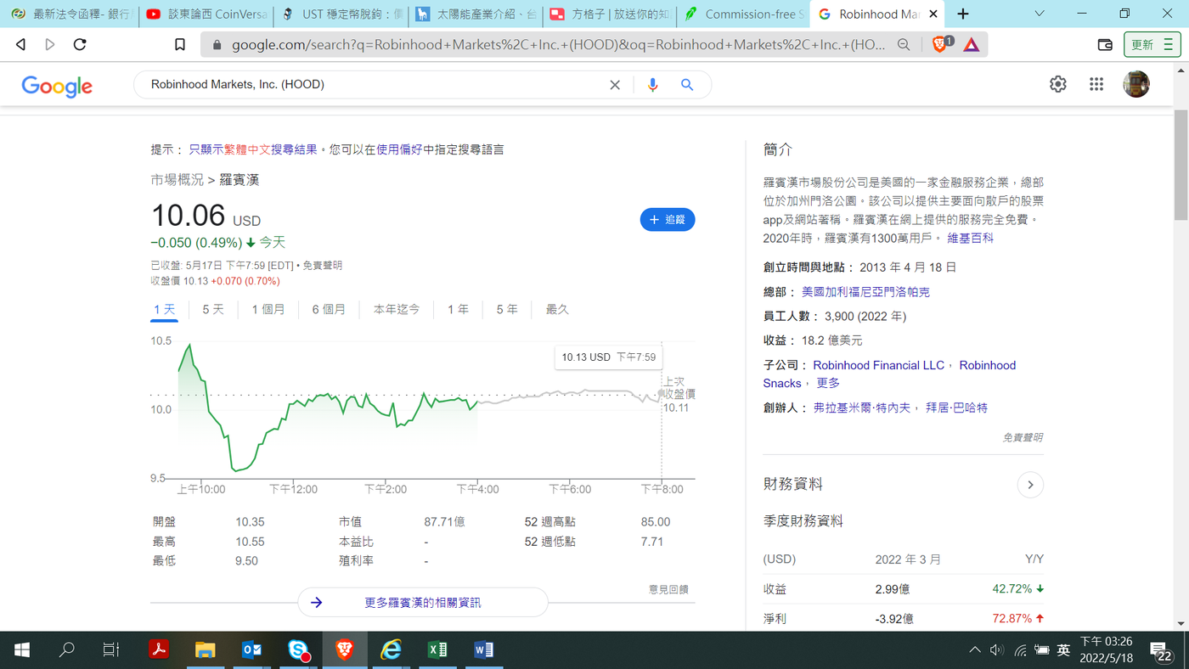
Task: Switch to the UST 穩定幣脫鉤 tab
Action: point(341,14)
